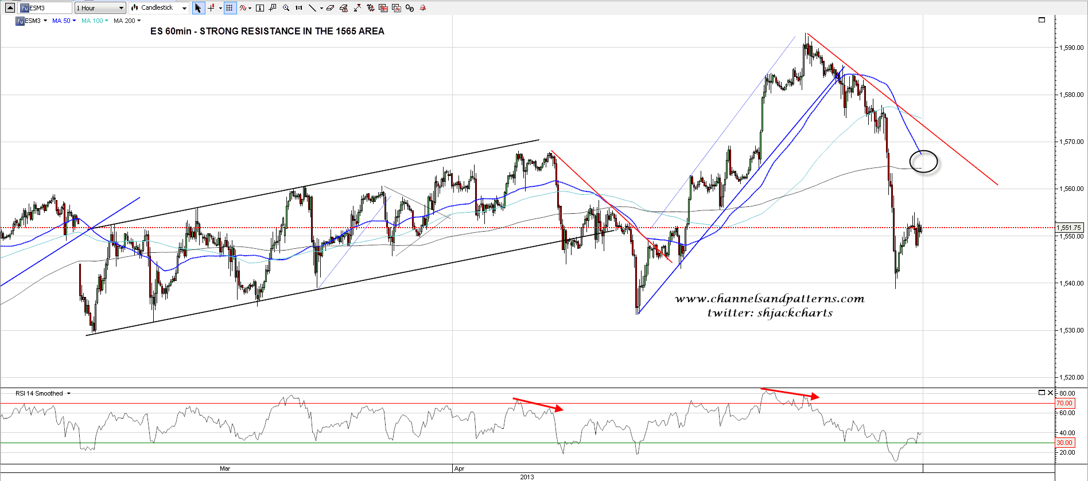Open the MA 200 indicator menu
Screen dimensions: 1088x481
(127, 21)
